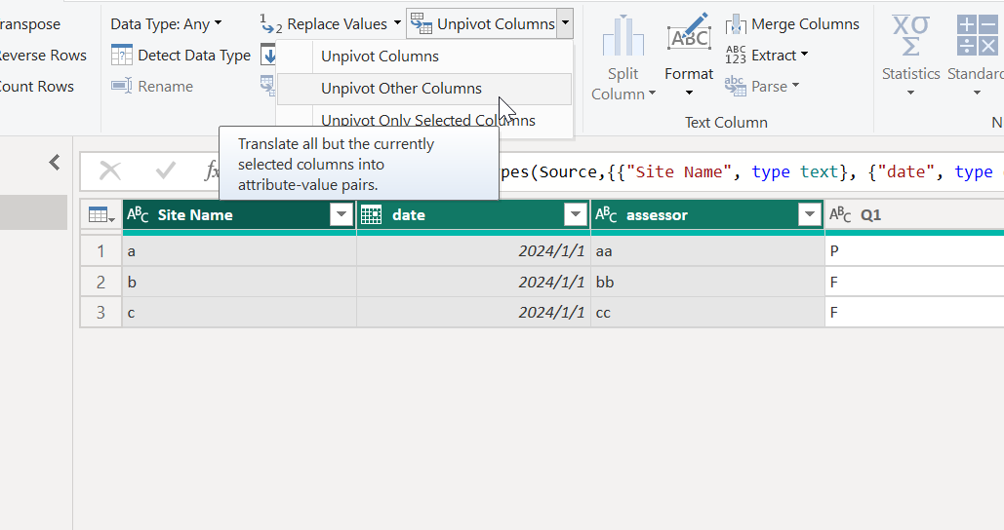
Task: Open the date column filter dropdown
Action: 576,214
